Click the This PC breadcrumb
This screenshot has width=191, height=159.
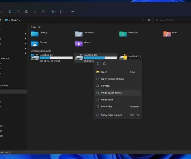pyautogui.click(x=14, y=20)
